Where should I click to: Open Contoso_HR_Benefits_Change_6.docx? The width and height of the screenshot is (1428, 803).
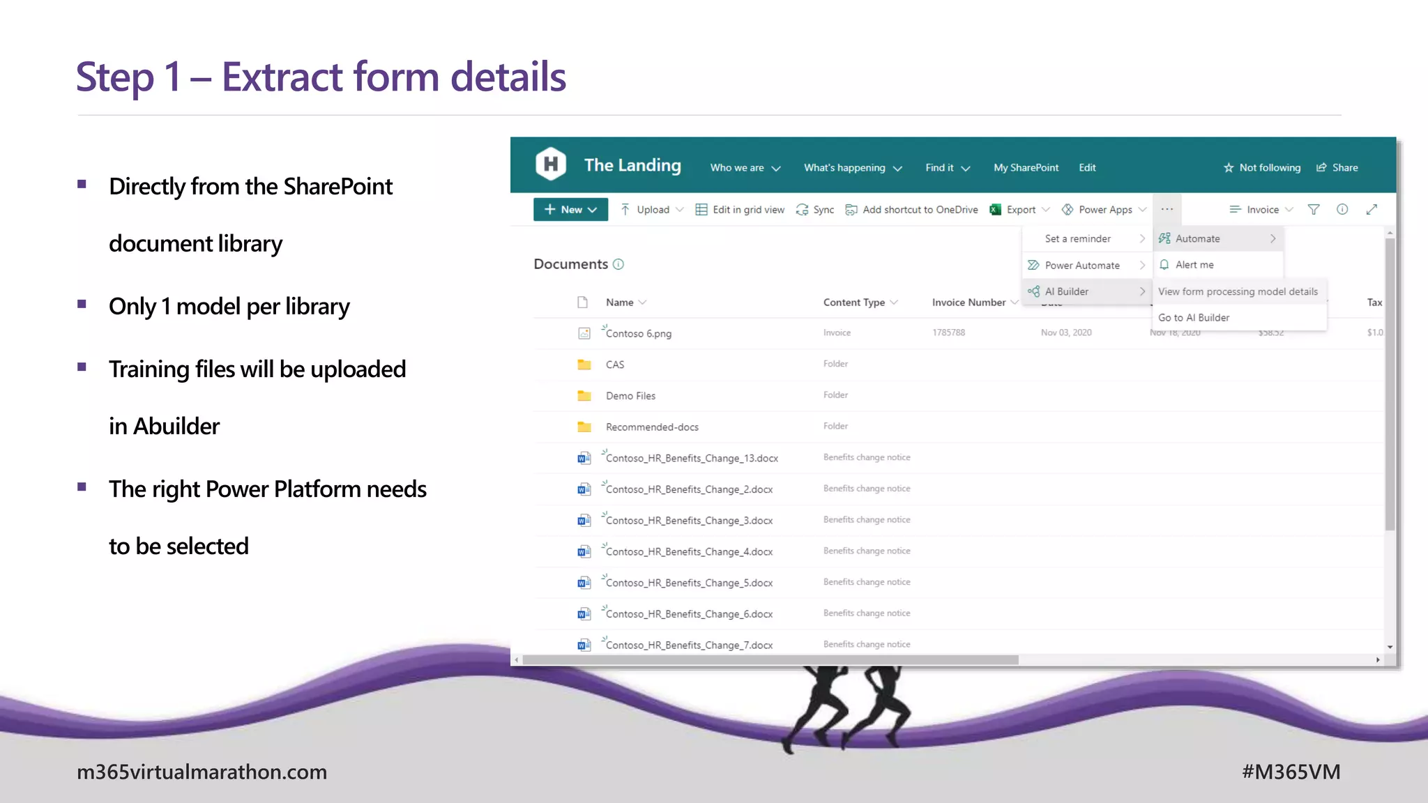click(689, 614)
